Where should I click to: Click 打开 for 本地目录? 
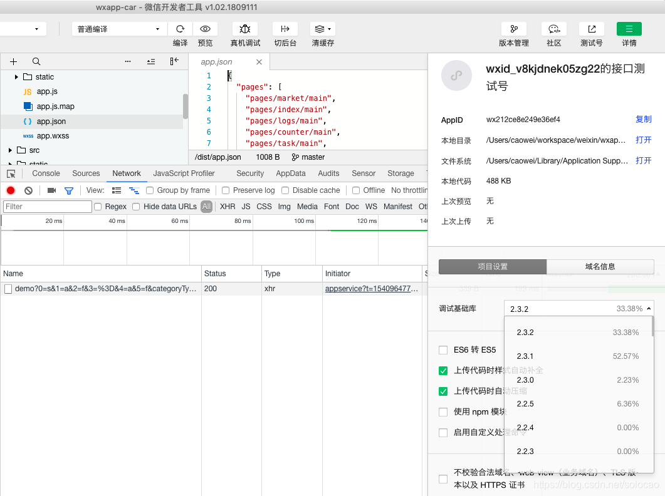click(643, 140)
